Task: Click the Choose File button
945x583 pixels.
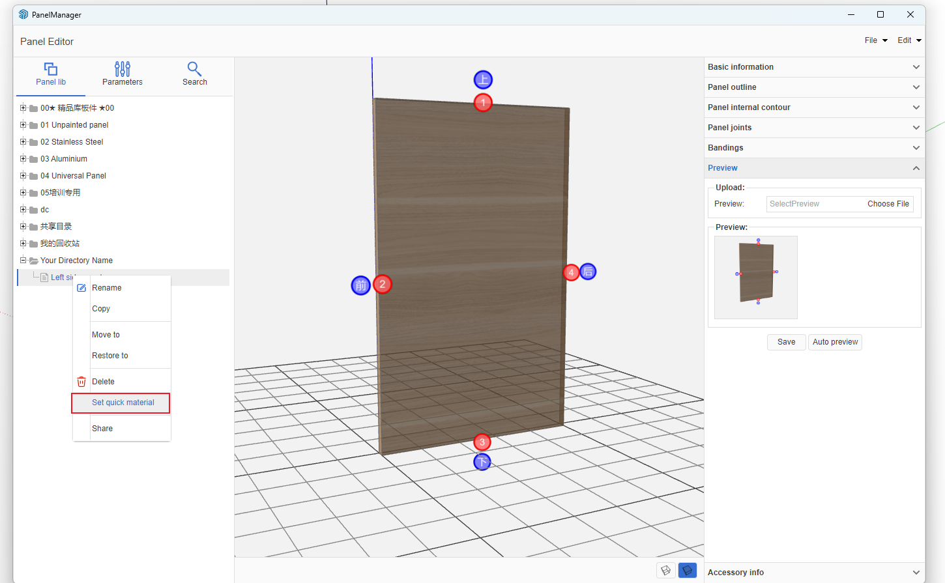Action: pyautogui.click(x=888, y=204)
